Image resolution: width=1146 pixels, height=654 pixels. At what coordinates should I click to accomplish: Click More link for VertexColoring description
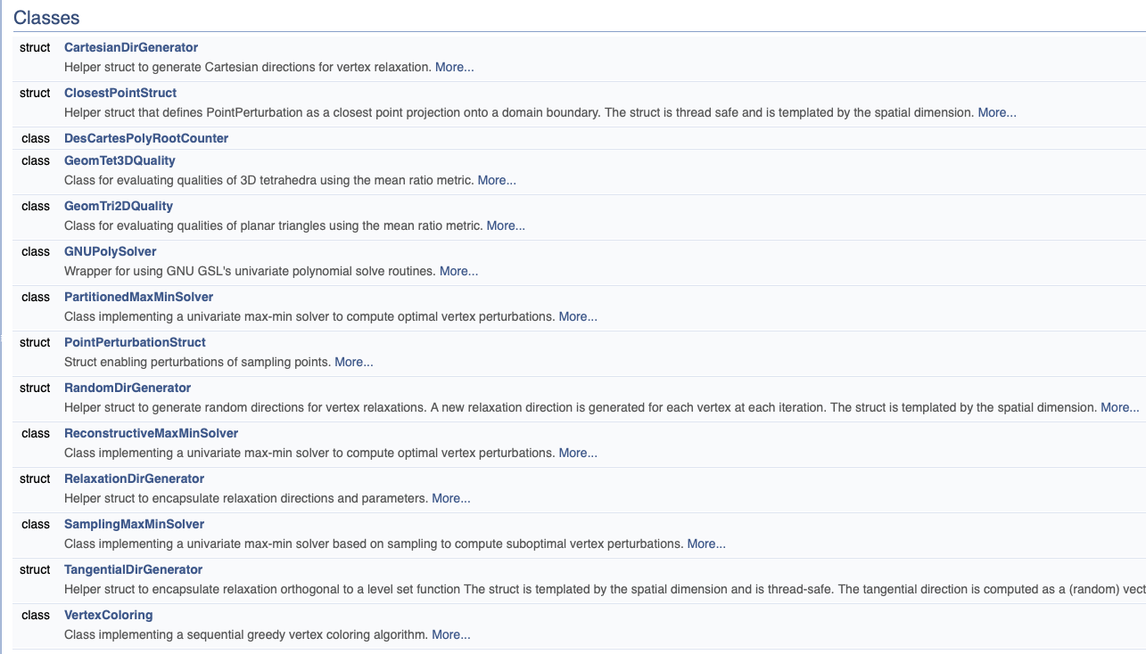tap(450, 634)
